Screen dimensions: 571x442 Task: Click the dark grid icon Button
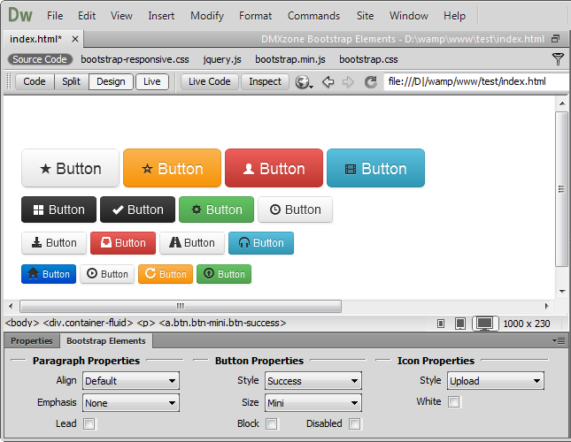pos(58,210)
